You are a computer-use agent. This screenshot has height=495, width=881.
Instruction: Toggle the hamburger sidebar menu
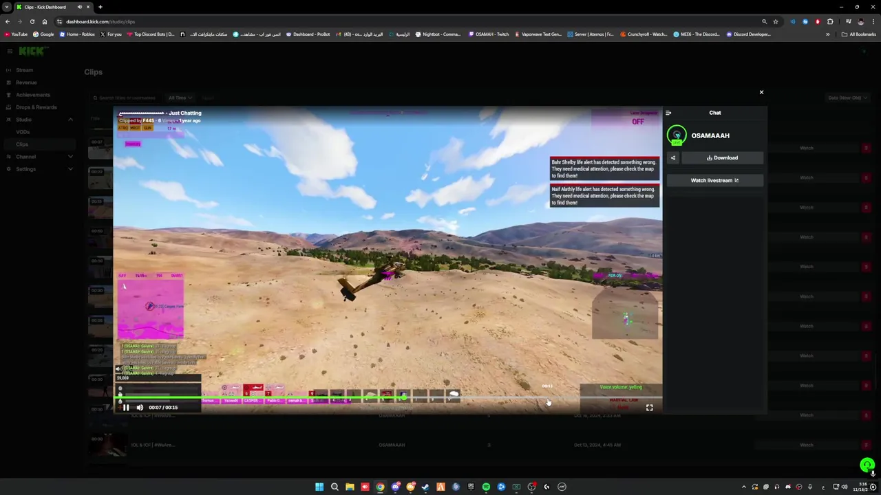9,51
